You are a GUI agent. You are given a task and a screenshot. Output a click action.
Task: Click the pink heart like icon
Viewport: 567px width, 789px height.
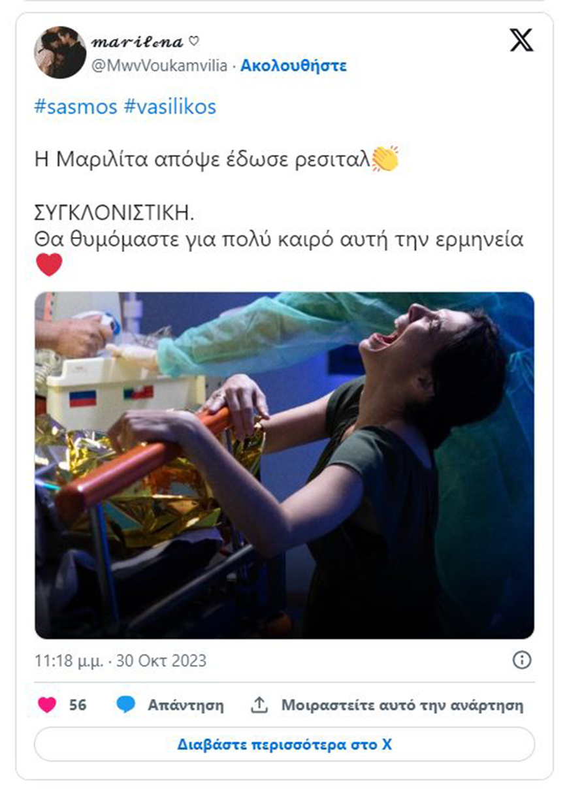click(47, 705)
